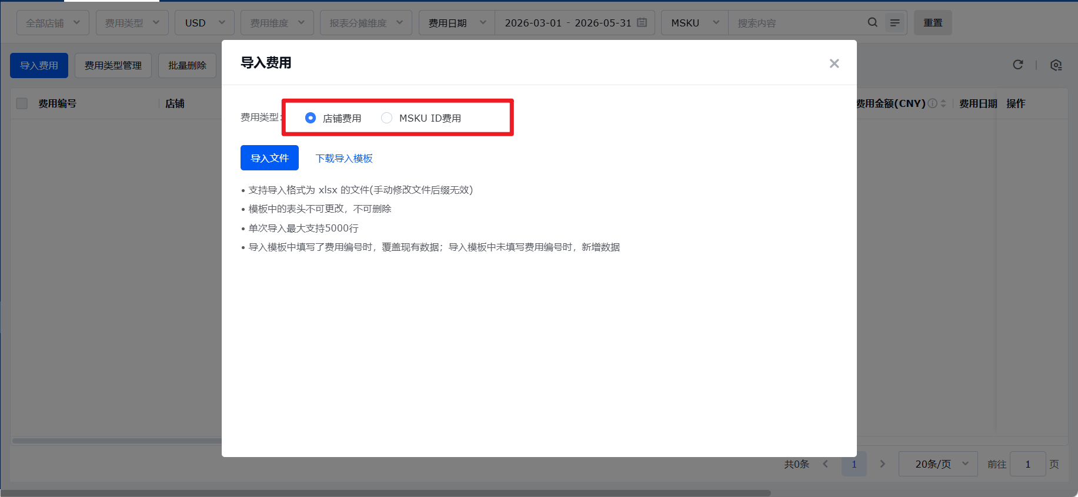Click the refresh icon above the table

pyautogui.click(x=1017, y=65)
